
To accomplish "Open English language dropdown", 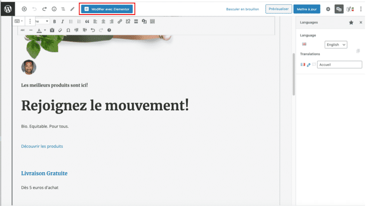I will [x=336, y=45].
